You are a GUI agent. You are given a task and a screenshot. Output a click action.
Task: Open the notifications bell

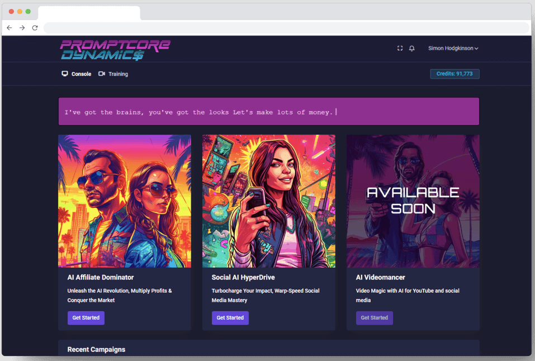pos(412,49)
